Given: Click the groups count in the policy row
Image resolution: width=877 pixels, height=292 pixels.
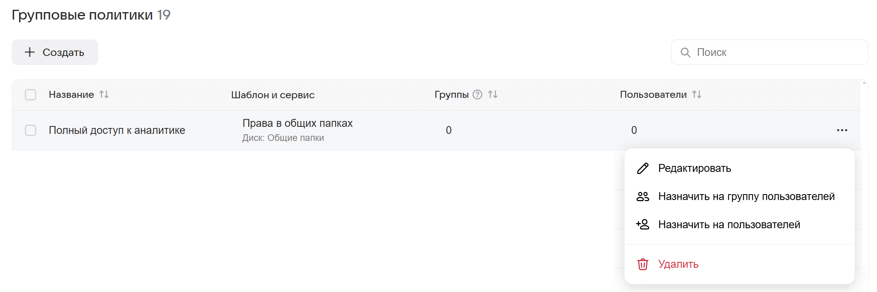Looking at the screenshot, I should tap(449, 130).
